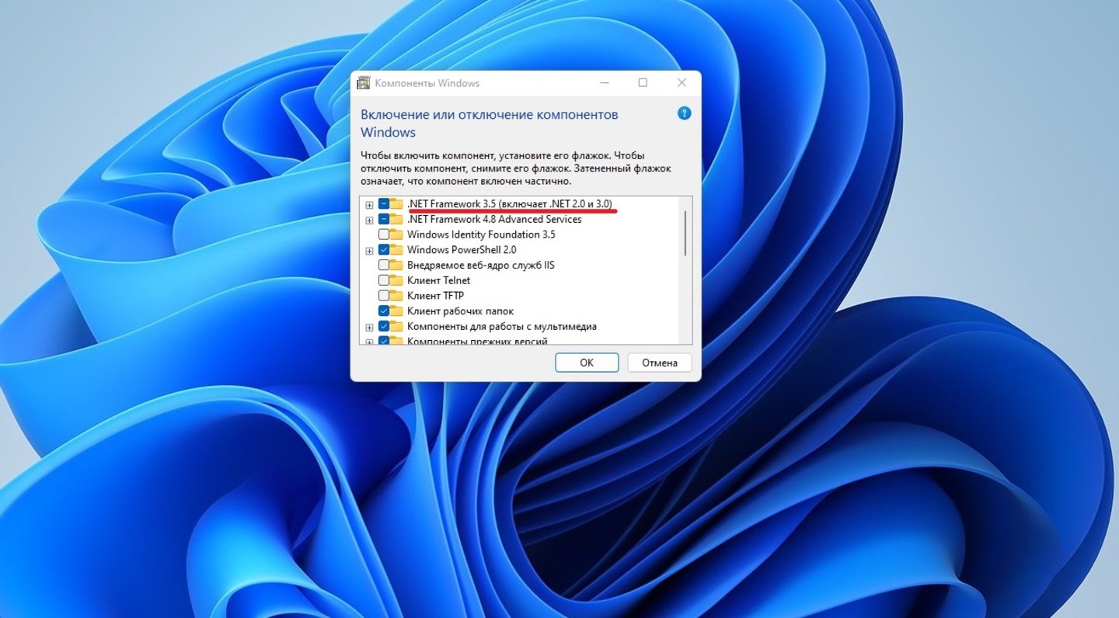
Task: Check the Клиент TFTP checkbox
Action: (x=384, y=296)
